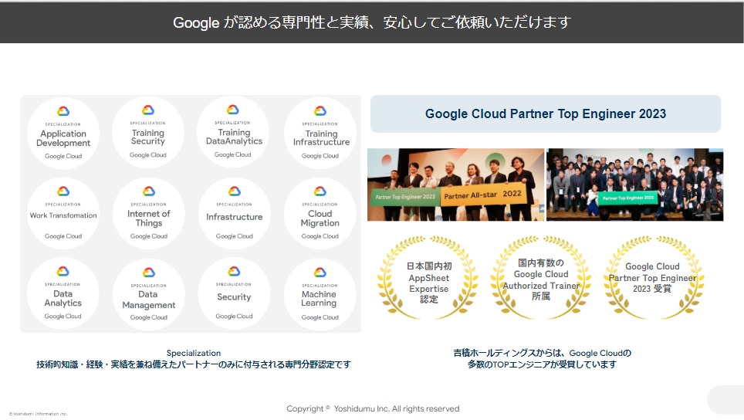Select the Training Infrastructure badge
The width and height of the screenshot is (744, 420).
[320, 134]
